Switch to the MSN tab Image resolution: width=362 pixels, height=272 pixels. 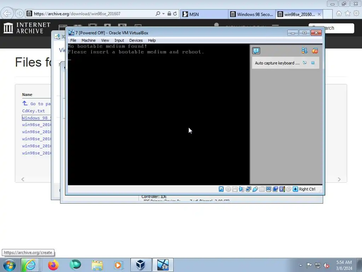pyautogui.click(x=204, y=14)
